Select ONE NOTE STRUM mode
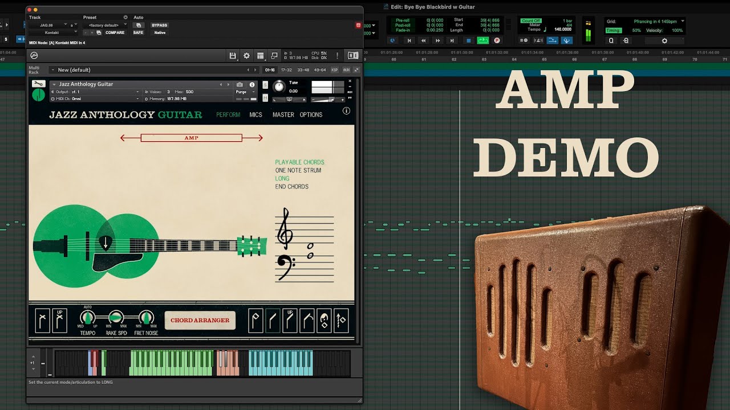This screenshot has width=730, height=410. click(298, 170)
